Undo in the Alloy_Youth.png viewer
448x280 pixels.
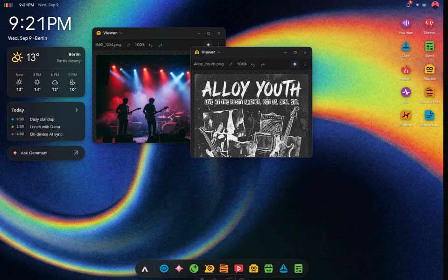coord(252,64)
